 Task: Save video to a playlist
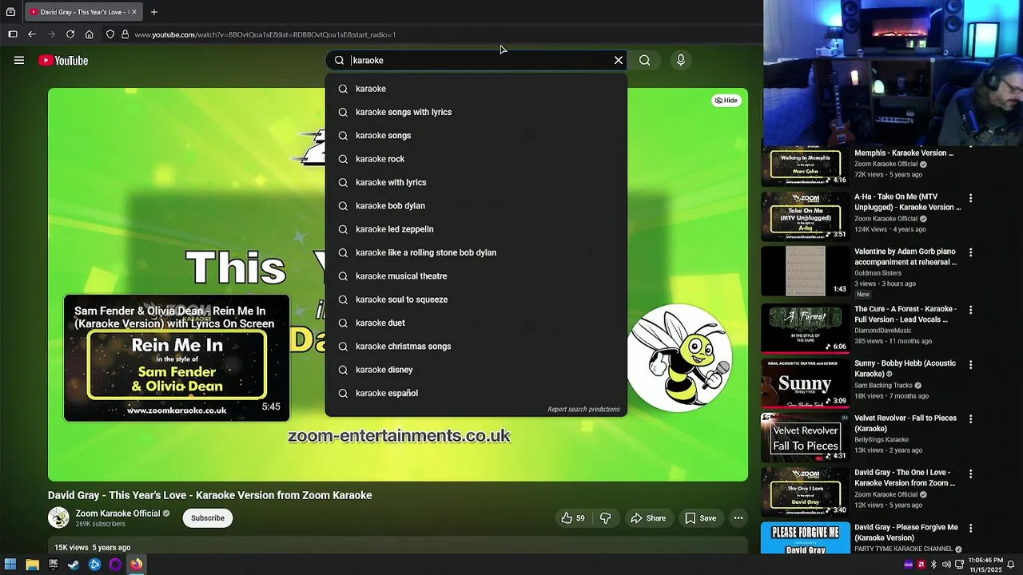click(700, 518)
